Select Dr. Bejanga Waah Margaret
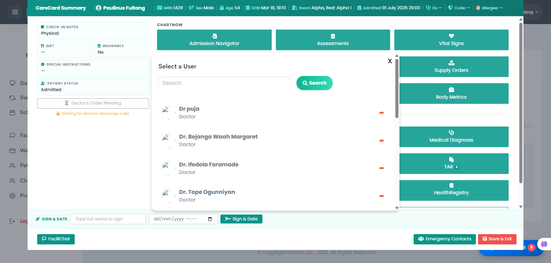551x263 pixels. pos(273,141)
